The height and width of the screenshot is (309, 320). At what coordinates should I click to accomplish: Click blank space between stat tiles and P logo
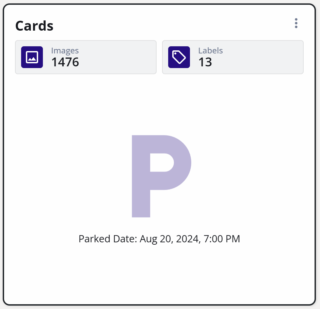(x=159, y=102)
